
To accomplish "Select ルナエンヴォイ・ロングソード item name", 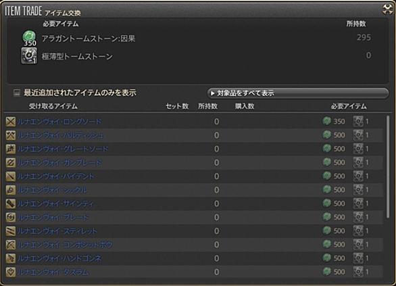I will click(59, 122).
